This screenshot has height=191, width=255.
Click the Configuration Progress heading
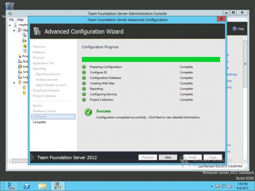pos(100,47)
